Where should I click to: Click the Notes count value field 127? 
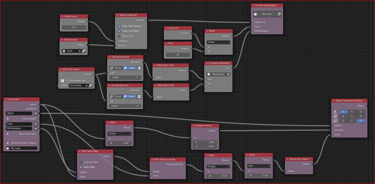pyautogui.click(x=74, y=27)
